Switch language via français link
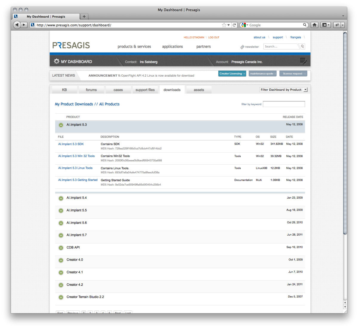 pyautogui.click(x=296, y=38)
